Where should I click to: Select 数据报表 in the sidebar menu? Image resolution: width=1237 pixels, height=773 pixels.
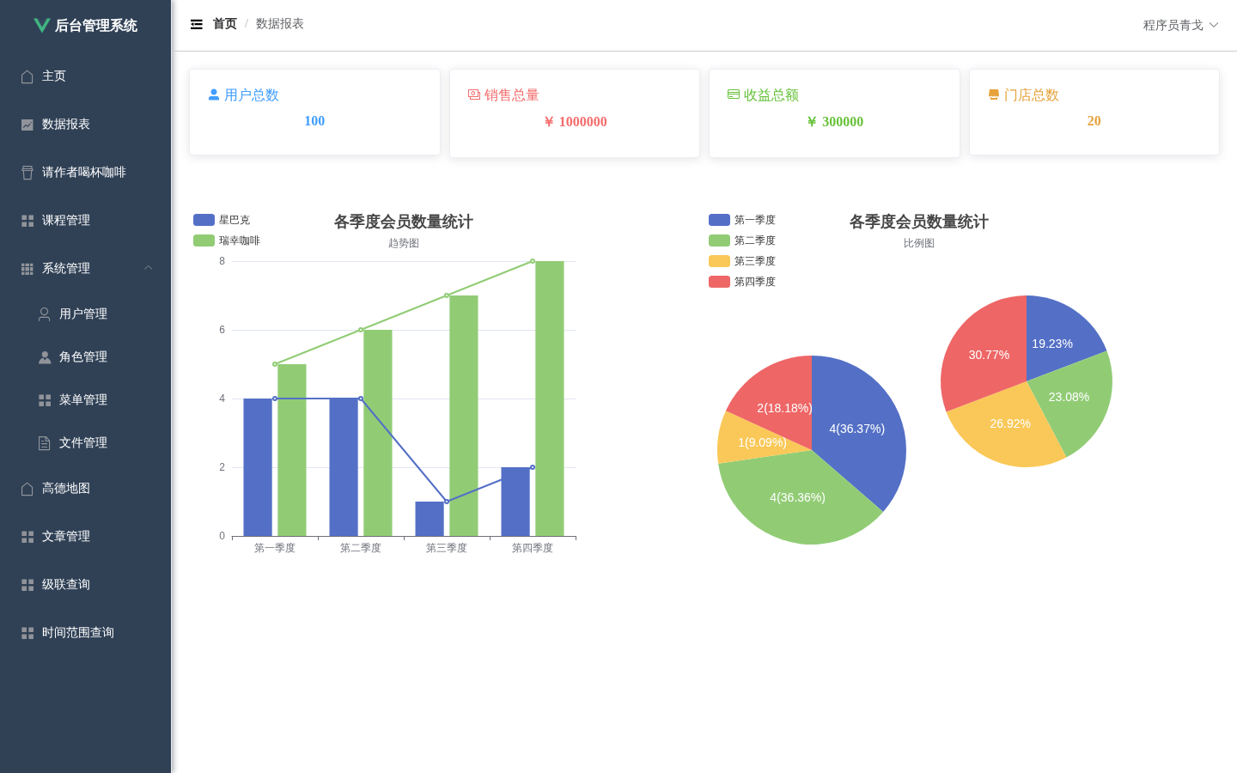pos(86,125)
